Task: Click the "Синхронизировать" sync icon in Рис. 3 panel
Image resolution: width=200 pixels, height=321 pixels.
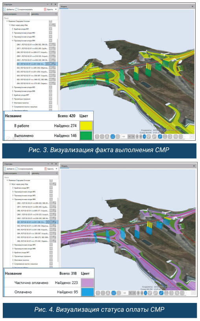Action: tap(16, 9)
